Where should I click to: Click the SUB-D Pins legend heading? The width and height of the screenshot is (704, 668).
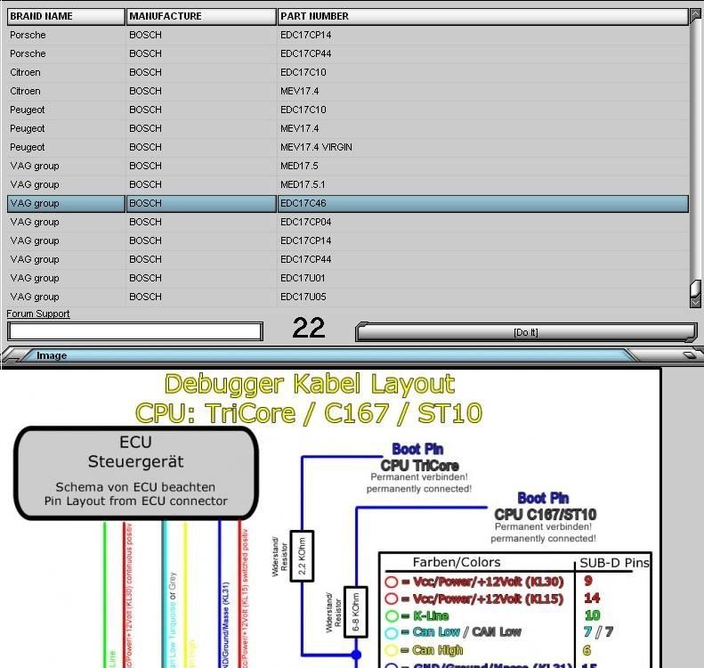click(614, 563)
